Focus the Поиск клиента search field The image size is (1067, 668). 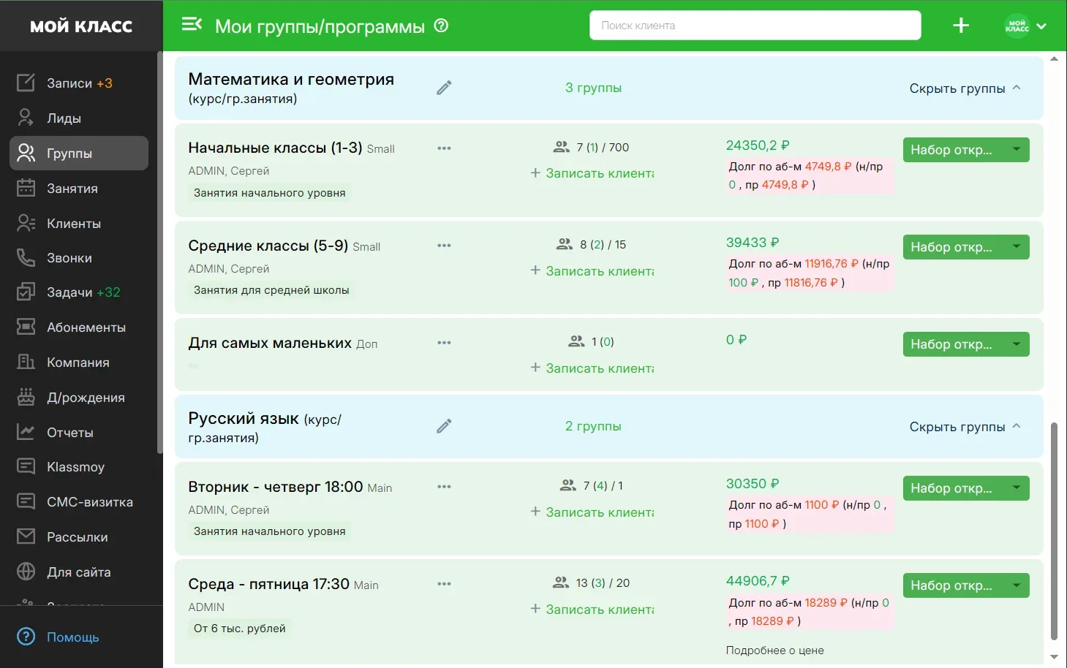[755, 26]
